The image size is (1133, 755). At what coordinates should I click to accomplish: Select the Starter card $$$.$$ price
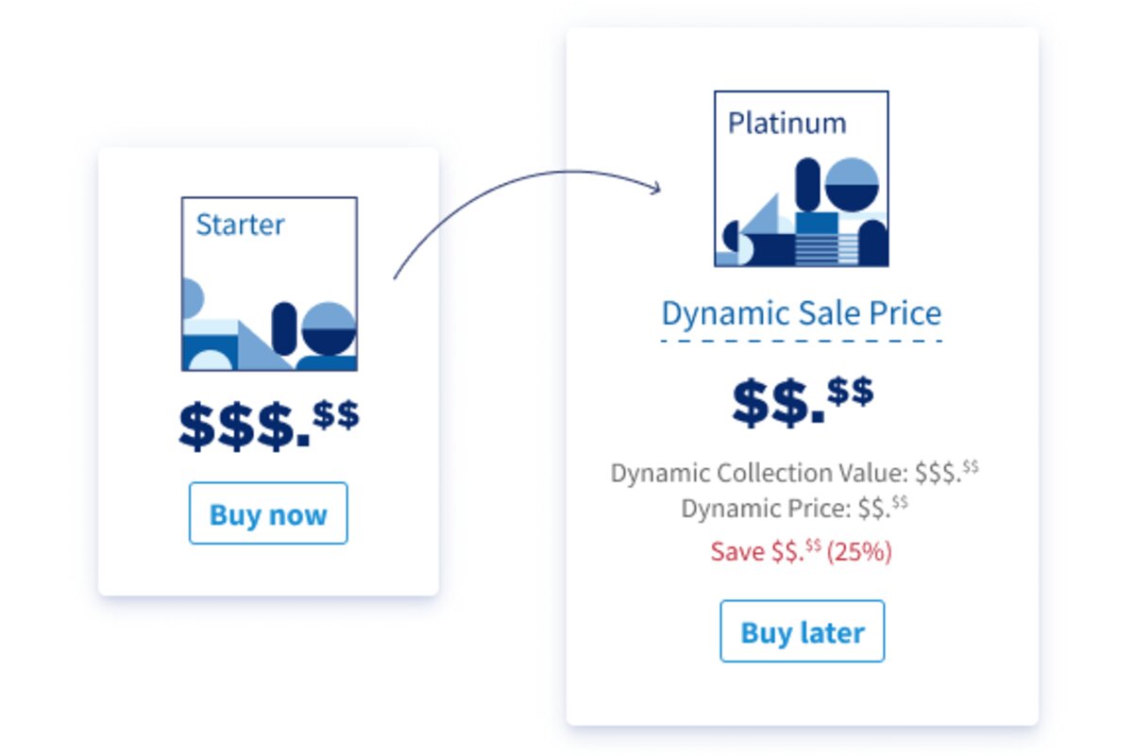pyautogui.click(x=269, y=424)
